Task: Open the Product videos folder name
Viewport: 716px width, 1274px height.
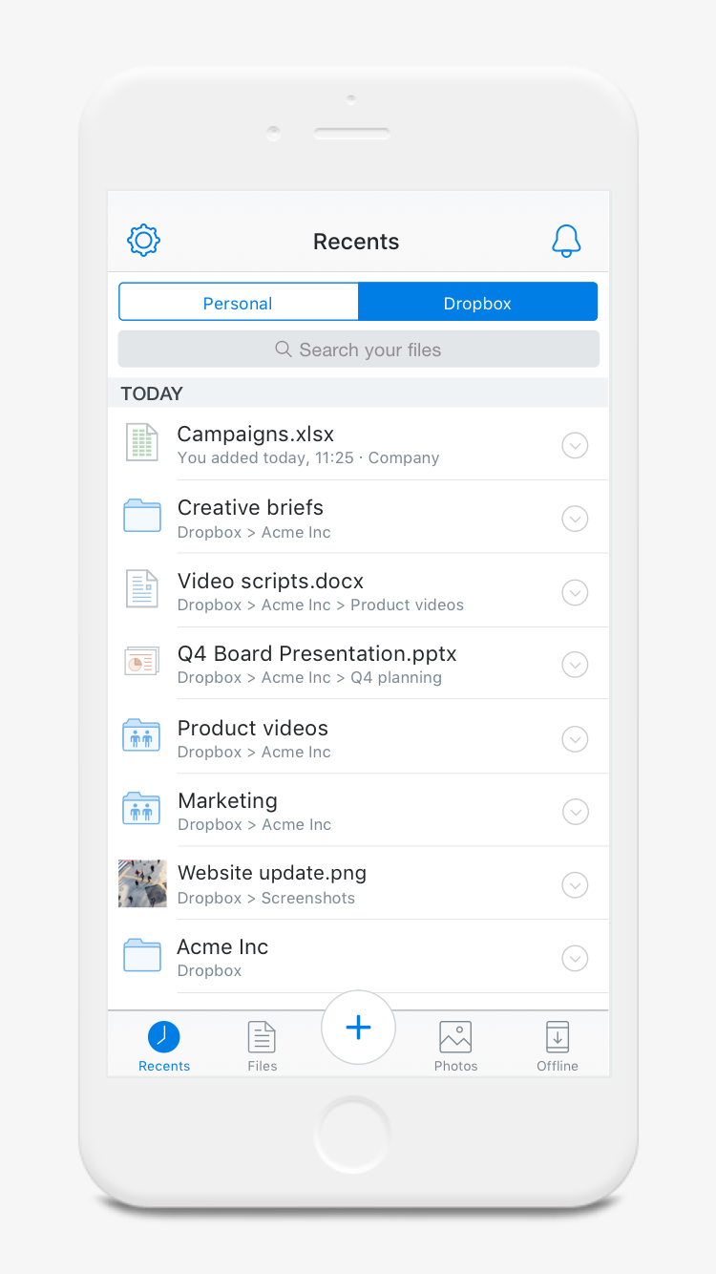Action: point(253,728)
